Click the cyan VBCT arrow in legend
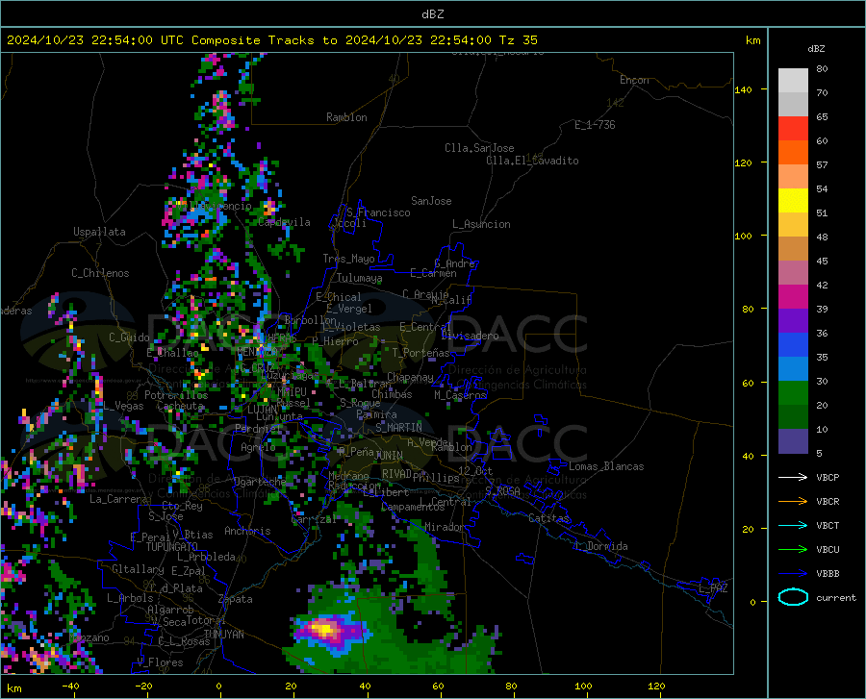The width and height of the screenshot is (866, 699). coord(793,525)
